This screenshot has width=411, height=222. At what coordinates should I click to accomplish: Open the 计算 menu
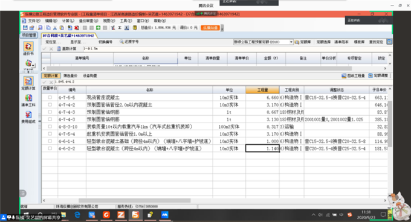(68, 21)
